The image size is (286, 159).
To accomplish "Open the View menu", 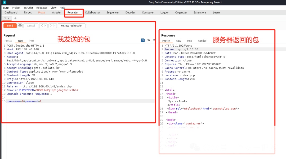I will pos(53,8).
